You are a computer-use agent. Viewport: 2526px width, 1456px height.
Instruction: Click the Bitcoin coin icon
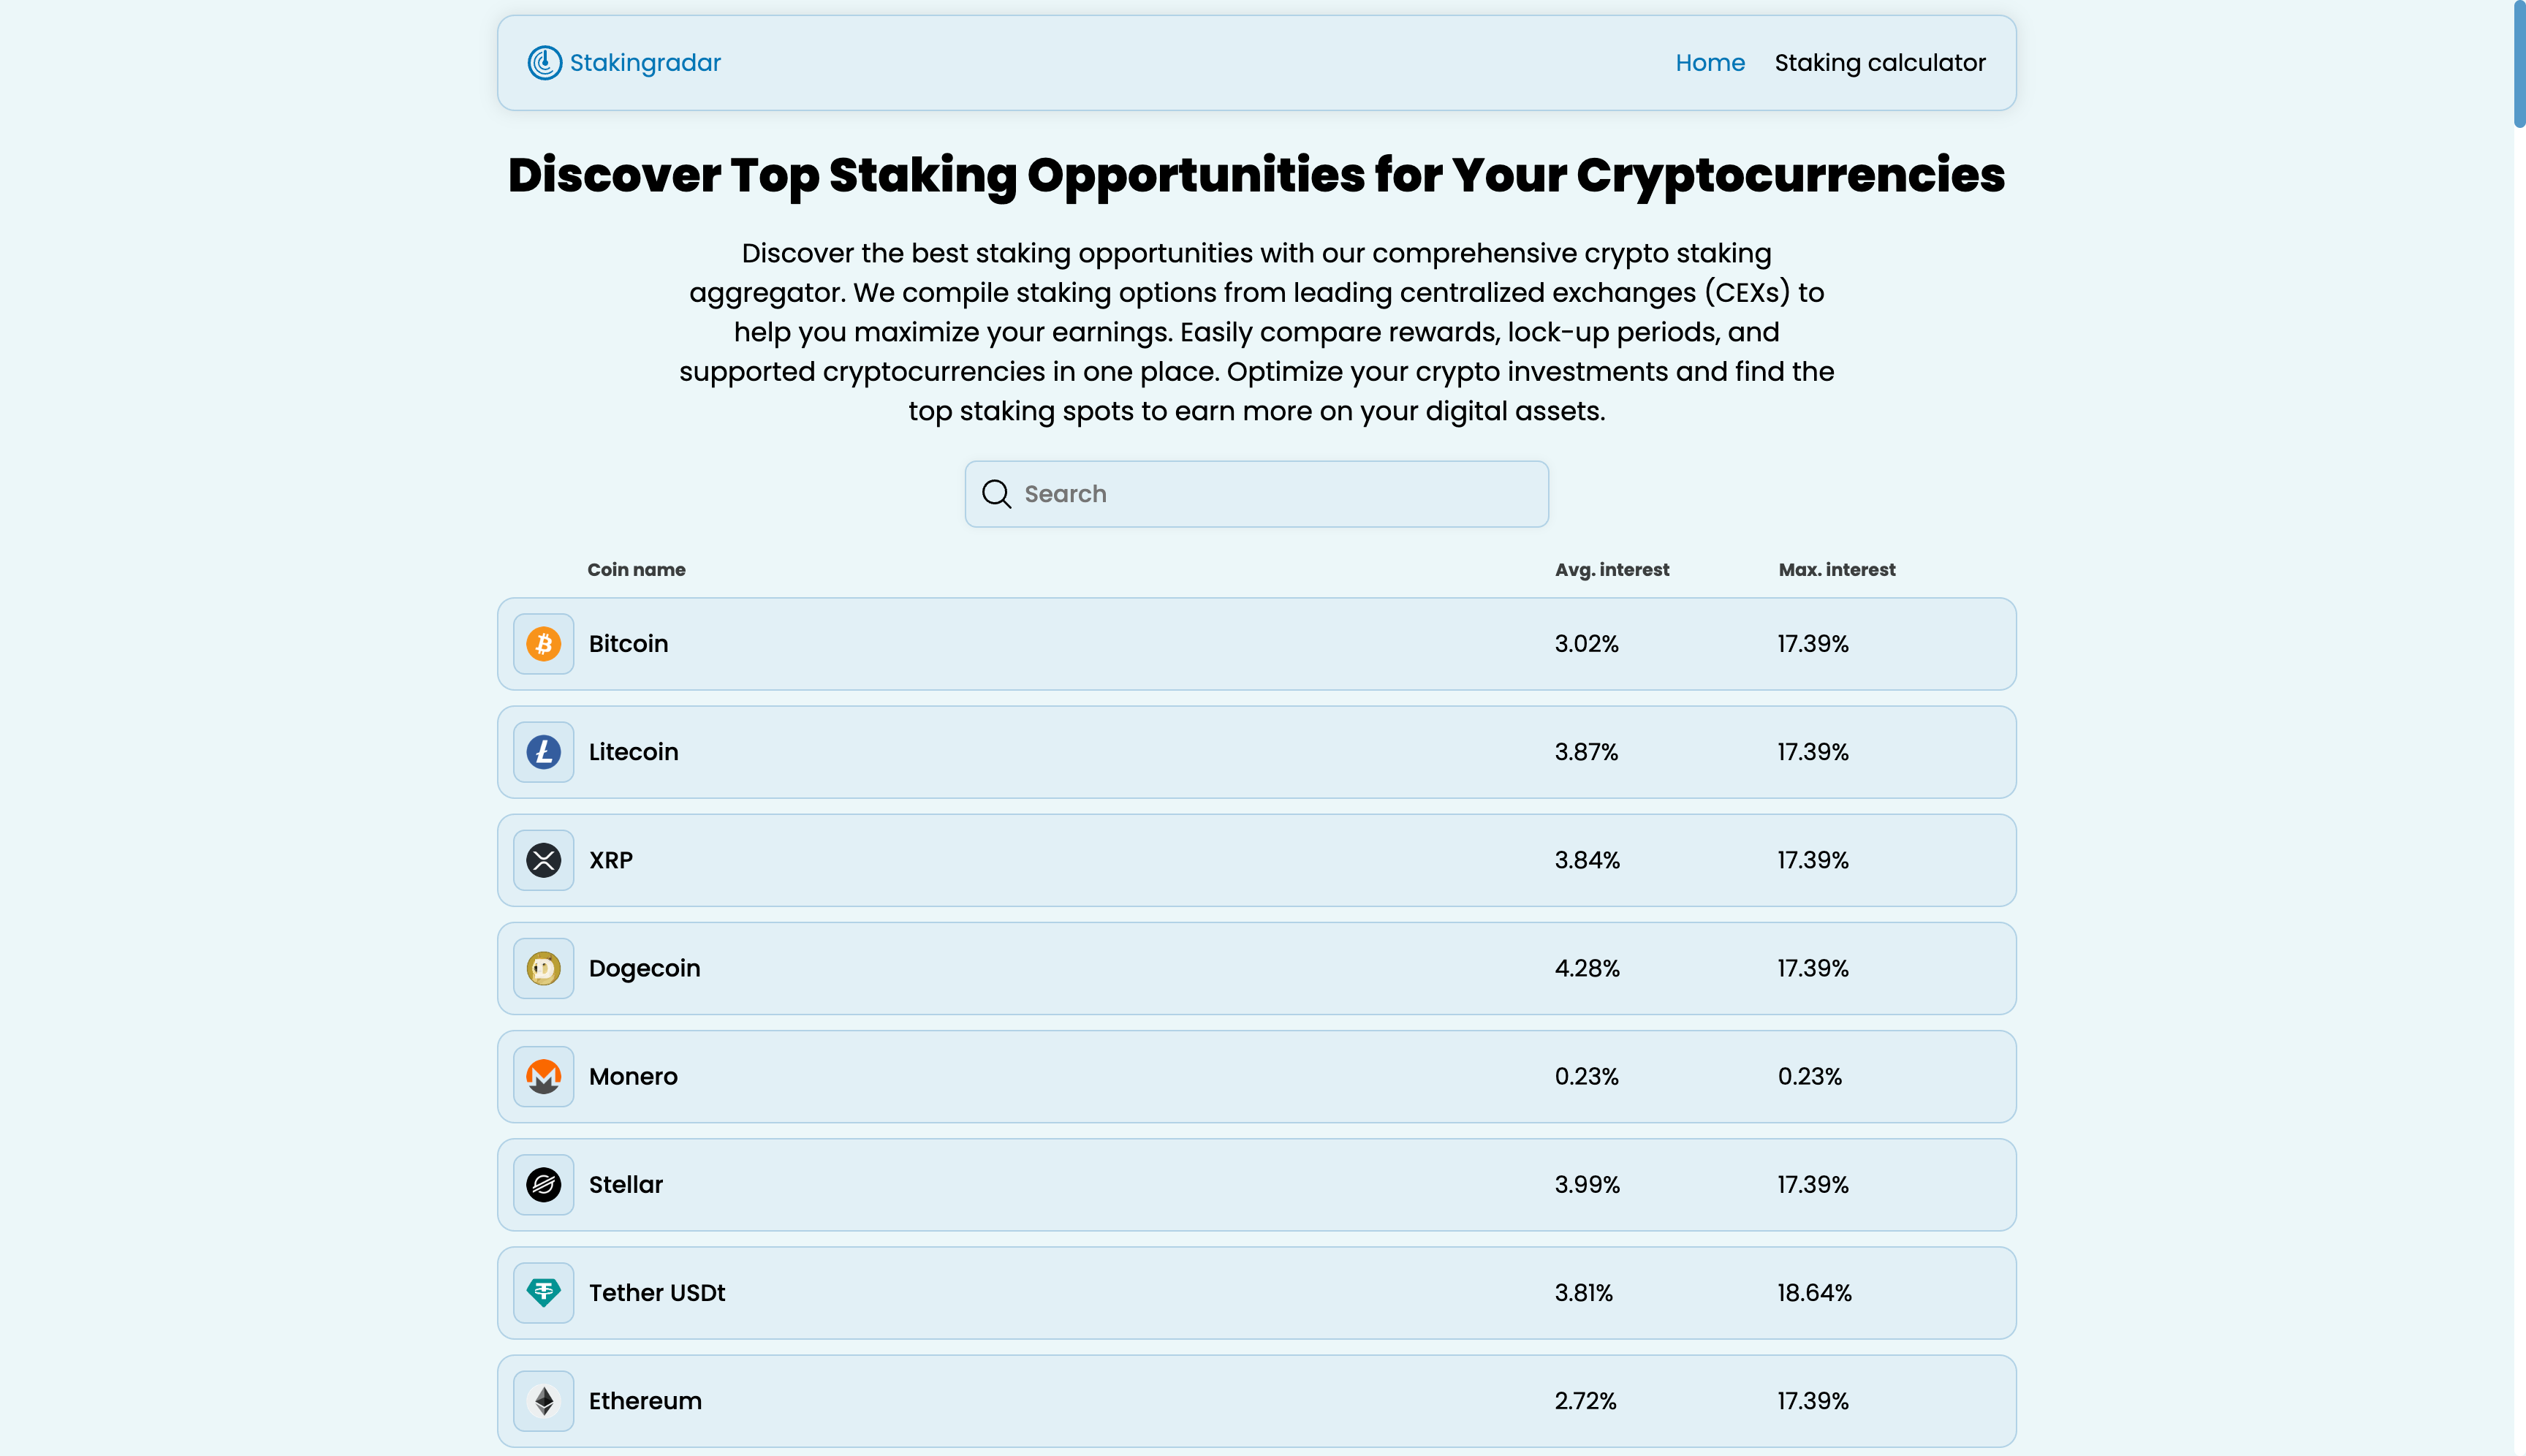pos(543,644)
